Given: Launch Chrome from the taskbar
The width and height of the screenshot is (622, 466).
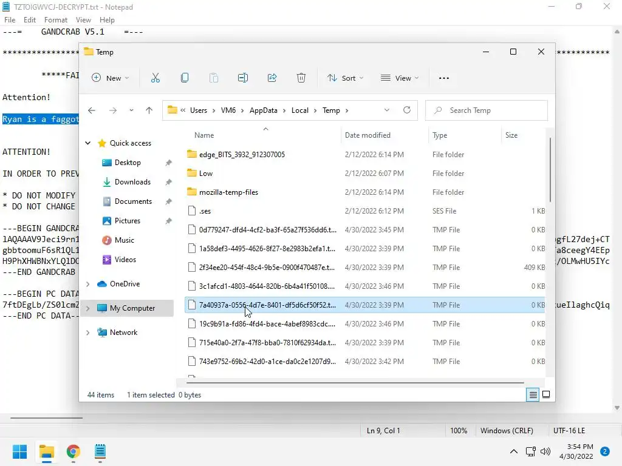Looking at the screenshot, I should 73,451.
